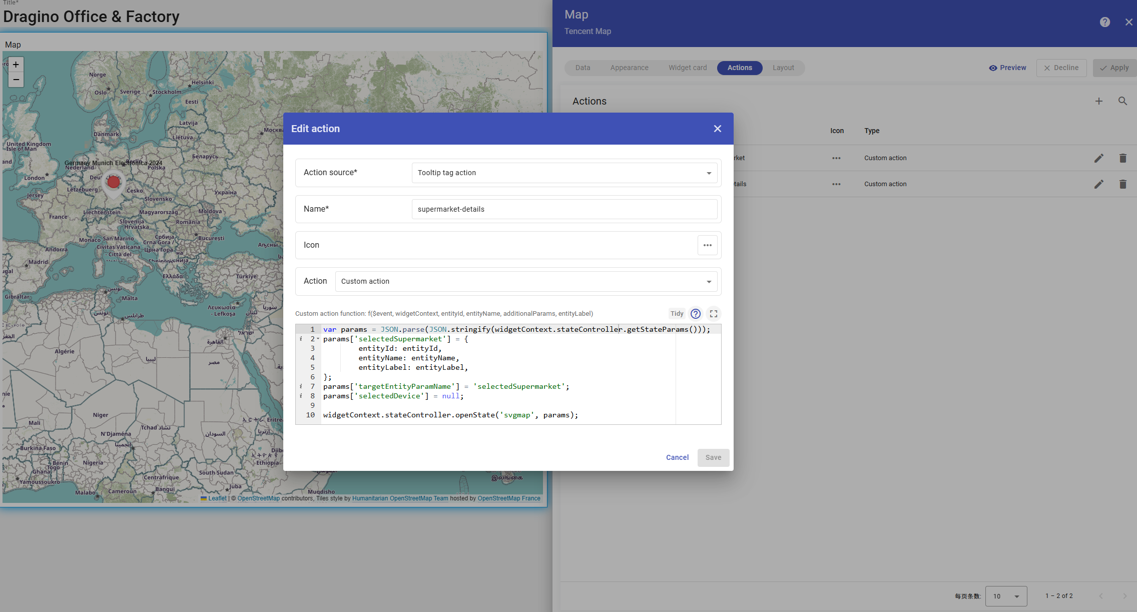Open custom action function help icon
The height and width of the screenshot is (612, 1137).
[696, 314]
